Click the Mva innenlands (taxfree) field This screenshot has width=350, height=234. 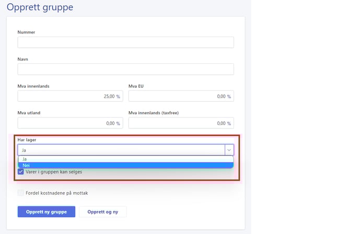[x=181, y=123]
